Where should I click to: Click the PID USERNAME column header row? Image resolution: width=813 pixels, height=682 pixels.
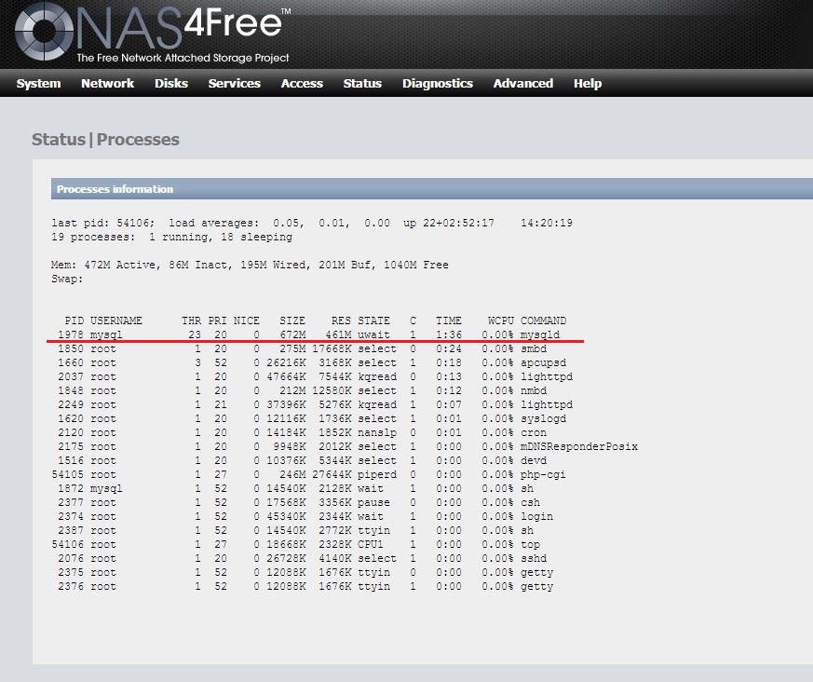(316, 321)
